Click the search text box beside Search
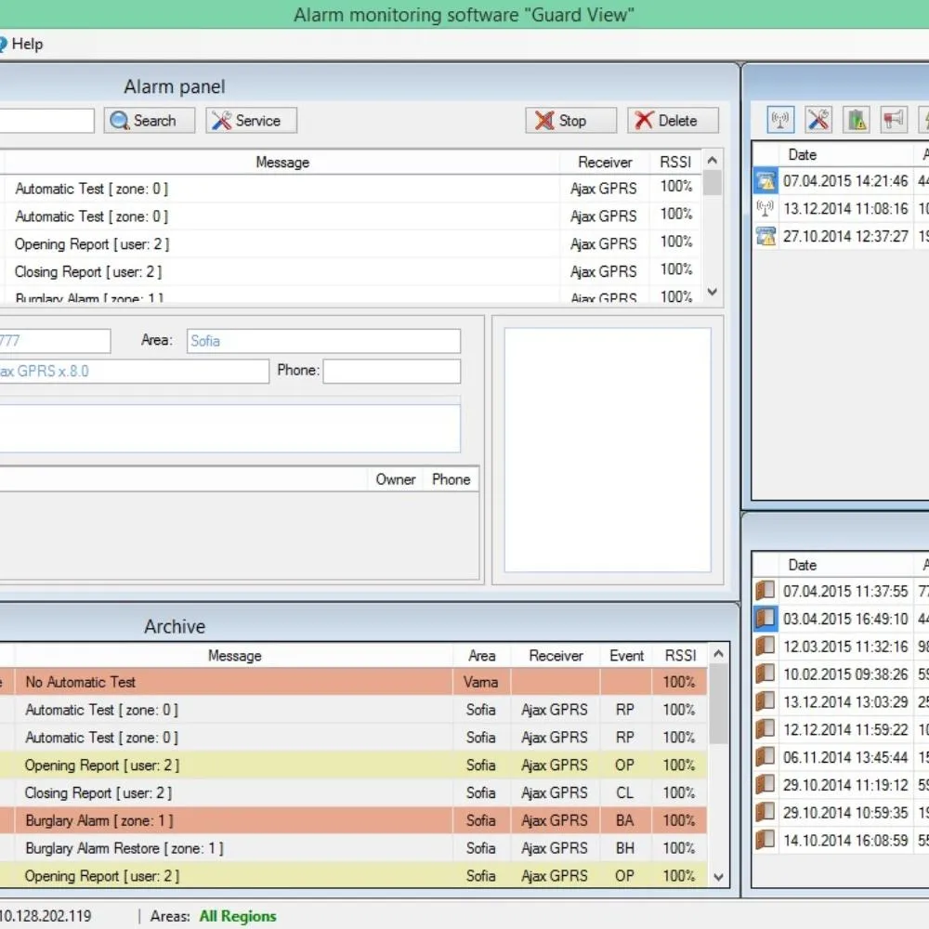This screenshot has width=929, height=929. pos(46,120)
